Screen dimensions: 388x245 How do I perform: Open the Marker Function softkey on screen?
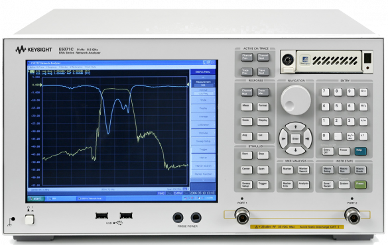point(203,174)
